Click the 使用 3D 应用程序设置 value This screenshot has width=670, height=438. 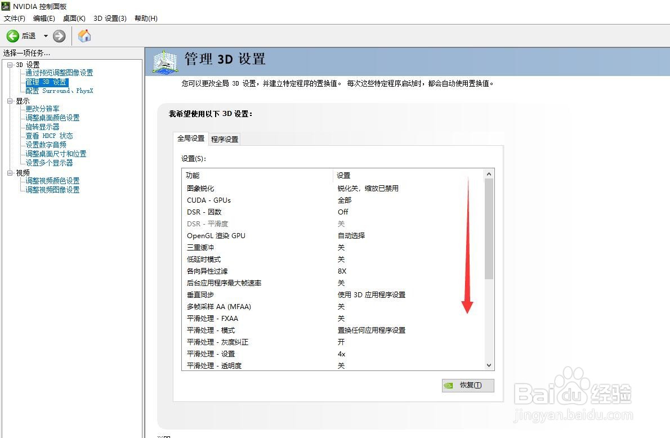tap(372, 295)
